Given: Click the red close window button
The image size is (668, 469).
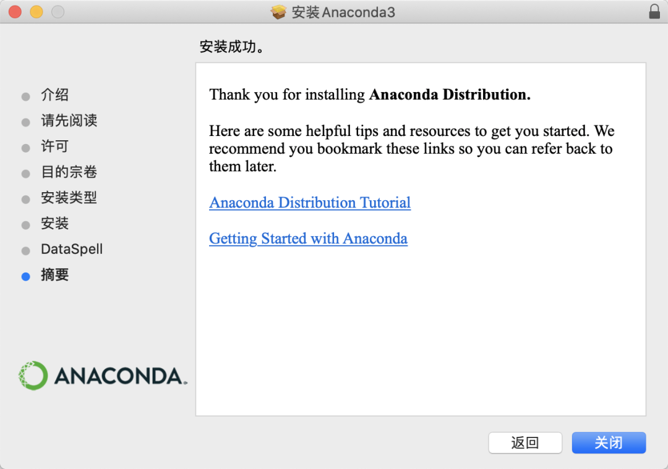Looking at the screenshot, I should [15, 12].
